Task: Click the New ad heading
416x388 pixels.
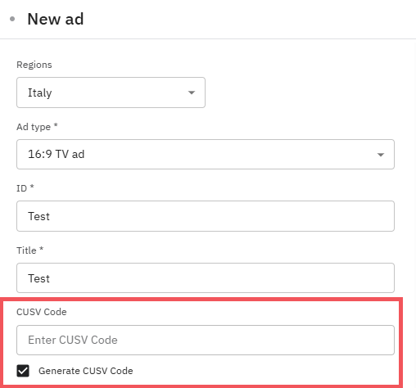Action: 56,19
